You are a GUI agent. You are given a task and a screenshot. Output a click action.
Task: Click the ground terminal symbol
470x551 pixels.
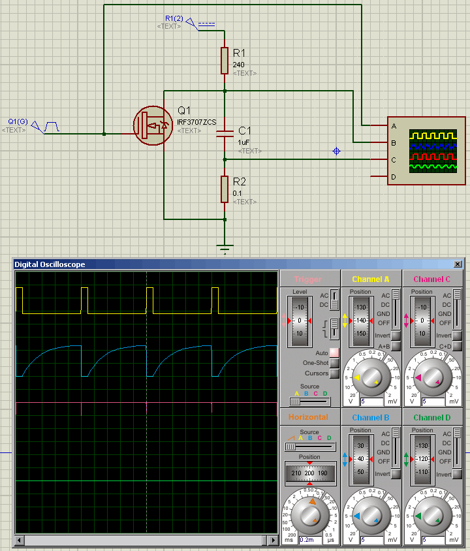pyautogui.click(x=225, y=247)
